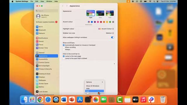Open Spotlight search in menu bar
187x105 pixels.
[154, 1]
